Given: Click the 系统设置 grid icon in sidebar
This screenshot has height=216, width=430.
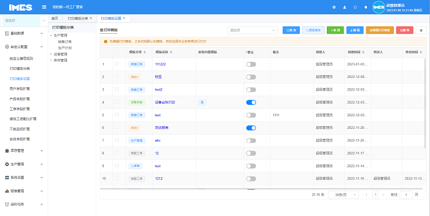Looking at the screenshot, I should 7,178.
